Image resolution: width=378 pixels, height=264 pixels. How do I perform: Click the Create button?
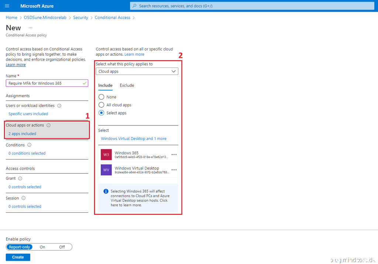point(18,257)
